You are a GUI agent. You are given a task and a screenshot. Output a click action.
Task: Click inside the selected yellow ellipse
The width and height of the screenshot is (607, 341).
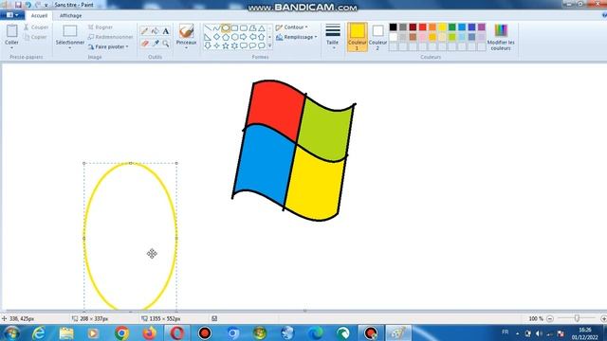[x=130, y=236]
